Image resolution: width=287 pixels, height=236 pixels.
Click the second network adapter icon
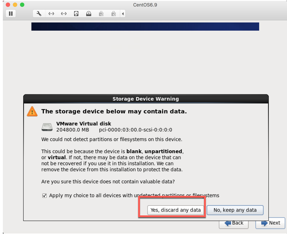point(64,14)
